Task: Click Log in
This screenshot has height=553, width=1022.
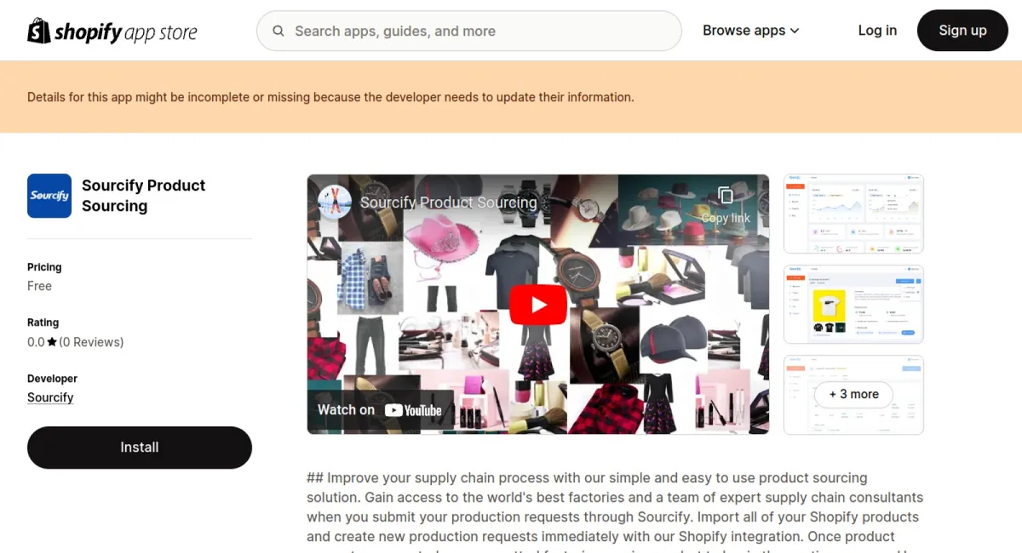Action: pyautogui.click(x=877, y=30)
